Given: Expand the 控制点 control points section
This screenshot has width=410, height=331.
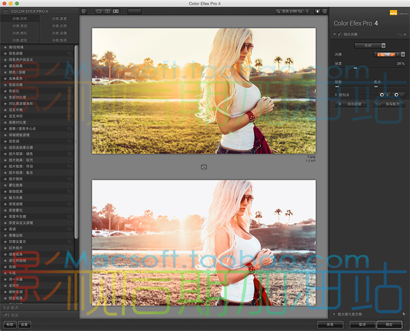Looking at the screenshot, I should [x=336, y=95].
